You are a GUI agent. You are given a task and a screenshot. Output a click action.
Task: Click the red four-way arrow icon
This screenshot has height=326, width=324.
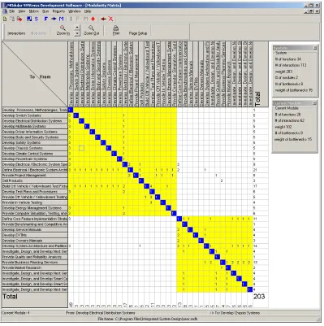(93, 19)
